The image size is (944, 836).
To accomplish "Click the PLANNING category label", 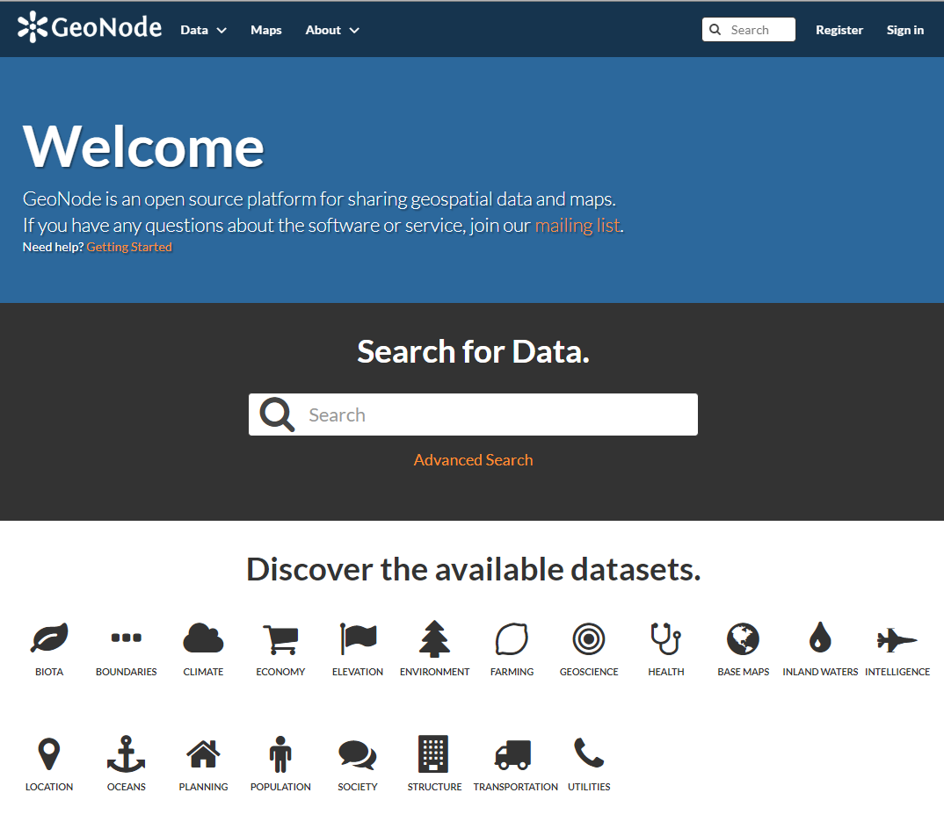I will coord(204,788).
